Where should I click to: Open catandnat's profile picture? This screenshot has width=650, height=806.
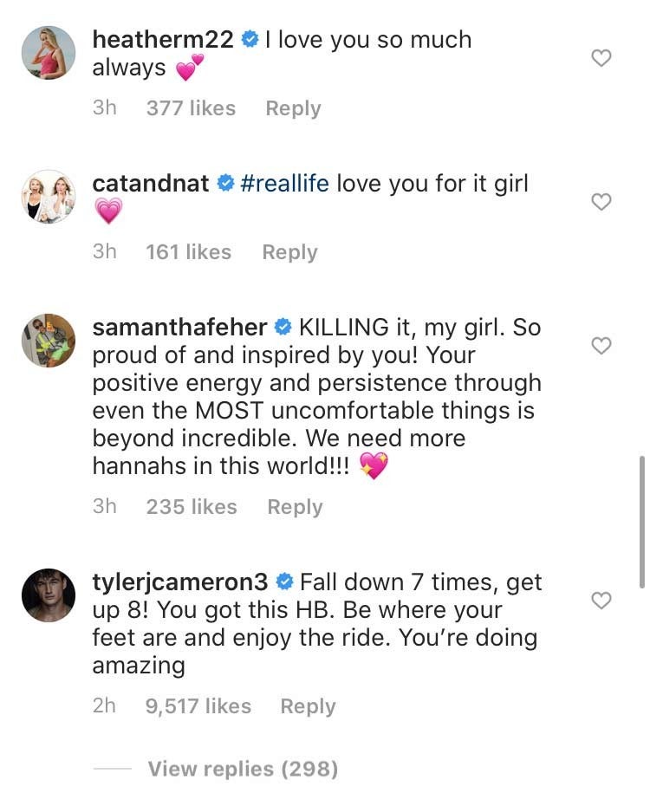[49, 197]
